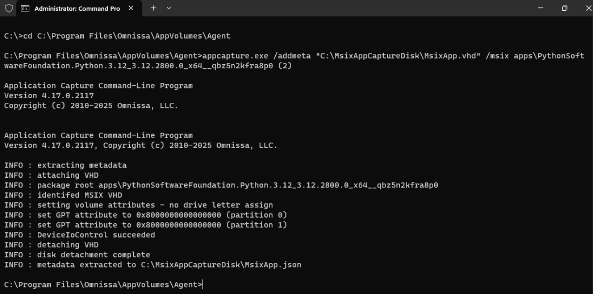The image size is (593, 294).
Task: Close the terminal window
Action: click(x=588, y=8)
